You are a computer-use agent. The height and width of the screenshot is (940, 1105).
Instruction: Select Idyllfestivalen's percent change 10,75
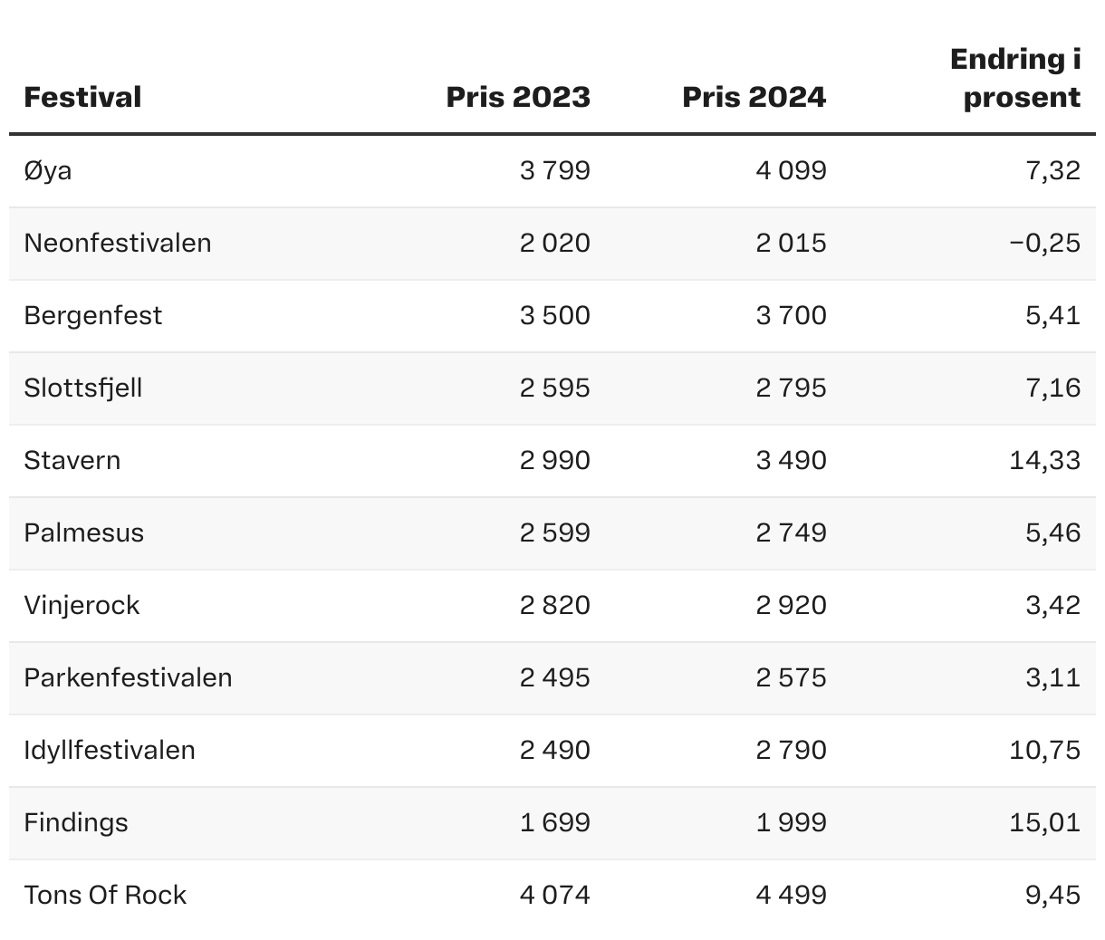[1044, 750]
